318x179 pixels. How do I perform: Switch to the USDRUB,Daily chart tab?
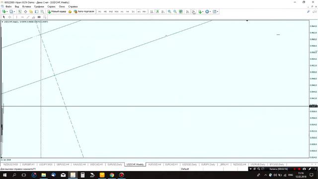click(258, 165)
